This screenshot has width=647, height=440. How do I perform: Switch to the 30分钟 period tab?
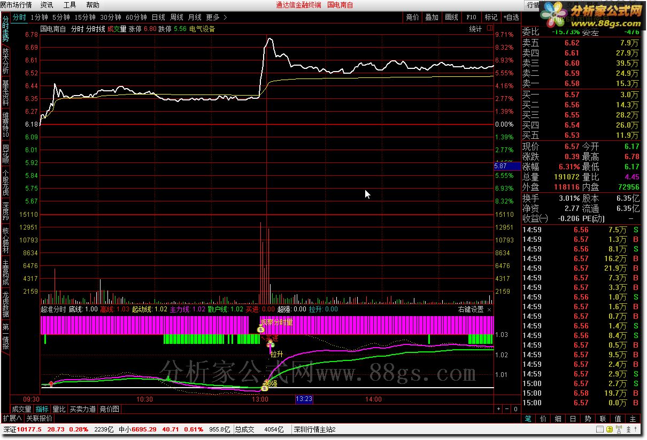(111, 17)
